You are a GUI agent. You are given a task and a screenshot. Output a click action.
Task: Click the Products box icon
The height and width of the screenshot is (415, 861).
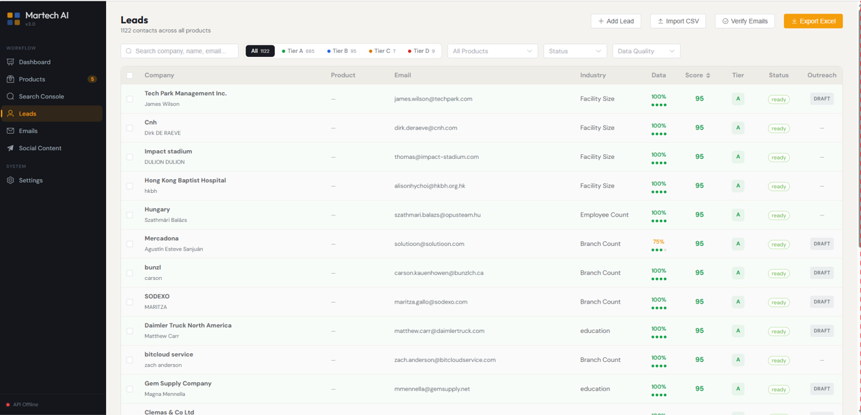pyautogui.click(x=10, y=79)
